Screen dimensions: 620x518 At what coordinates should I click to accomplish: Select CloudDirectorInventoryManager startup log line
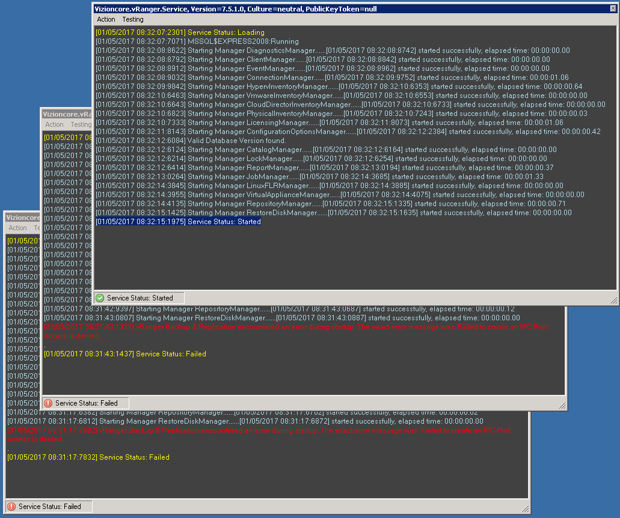click(351, 105)
